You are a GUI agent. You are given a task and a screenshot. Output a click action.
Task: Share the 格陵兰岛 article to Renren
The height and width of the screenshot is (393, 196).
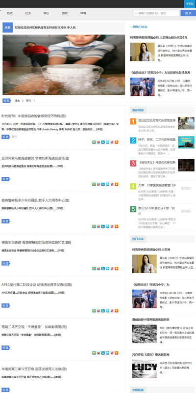coord(103,353)
